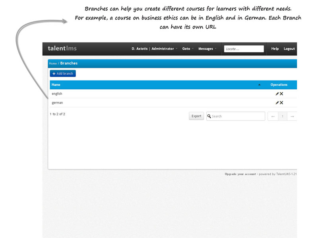Click the Logout link
This screenshot has height=238, width=318.
point(289,48)
